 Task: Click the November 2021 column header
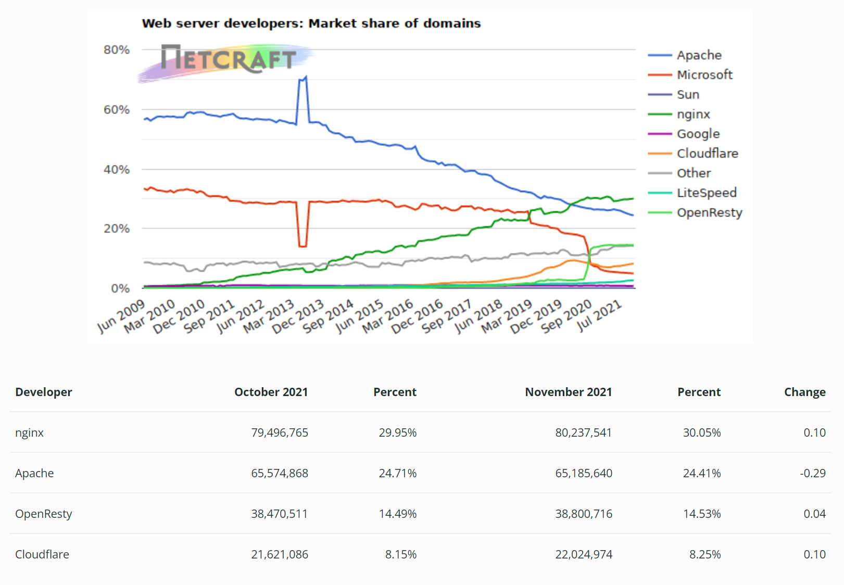pos(568,392)
